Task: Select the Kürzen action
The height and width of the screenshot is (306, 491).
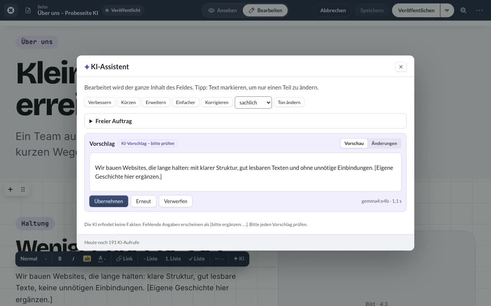Action: click(x=128, y=103)
